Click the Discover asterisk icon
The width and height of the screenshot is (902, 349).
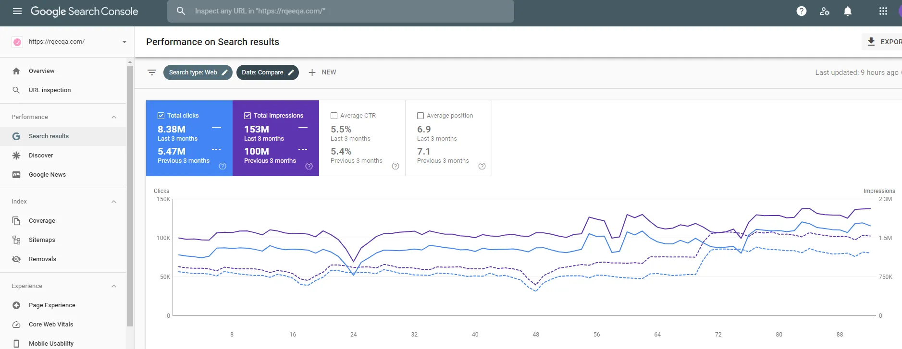[16, 156]
